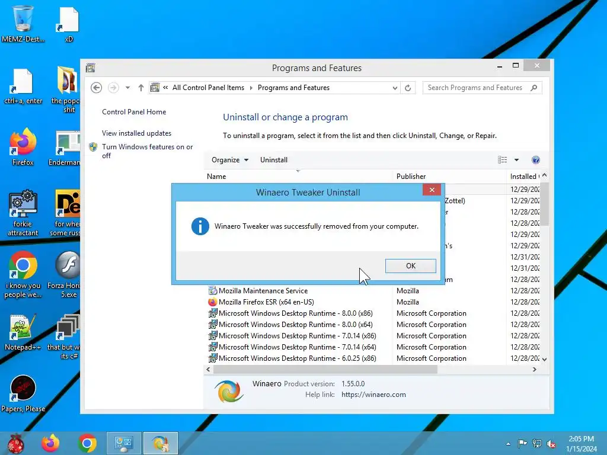Open 'that but w its c#' desktop icon
The height and width of the screenshot is (455, 607).
point(65,337)
